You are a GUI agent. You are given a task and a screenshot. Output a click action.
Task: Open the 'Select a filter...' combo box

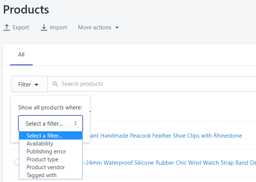click(50, 123)
